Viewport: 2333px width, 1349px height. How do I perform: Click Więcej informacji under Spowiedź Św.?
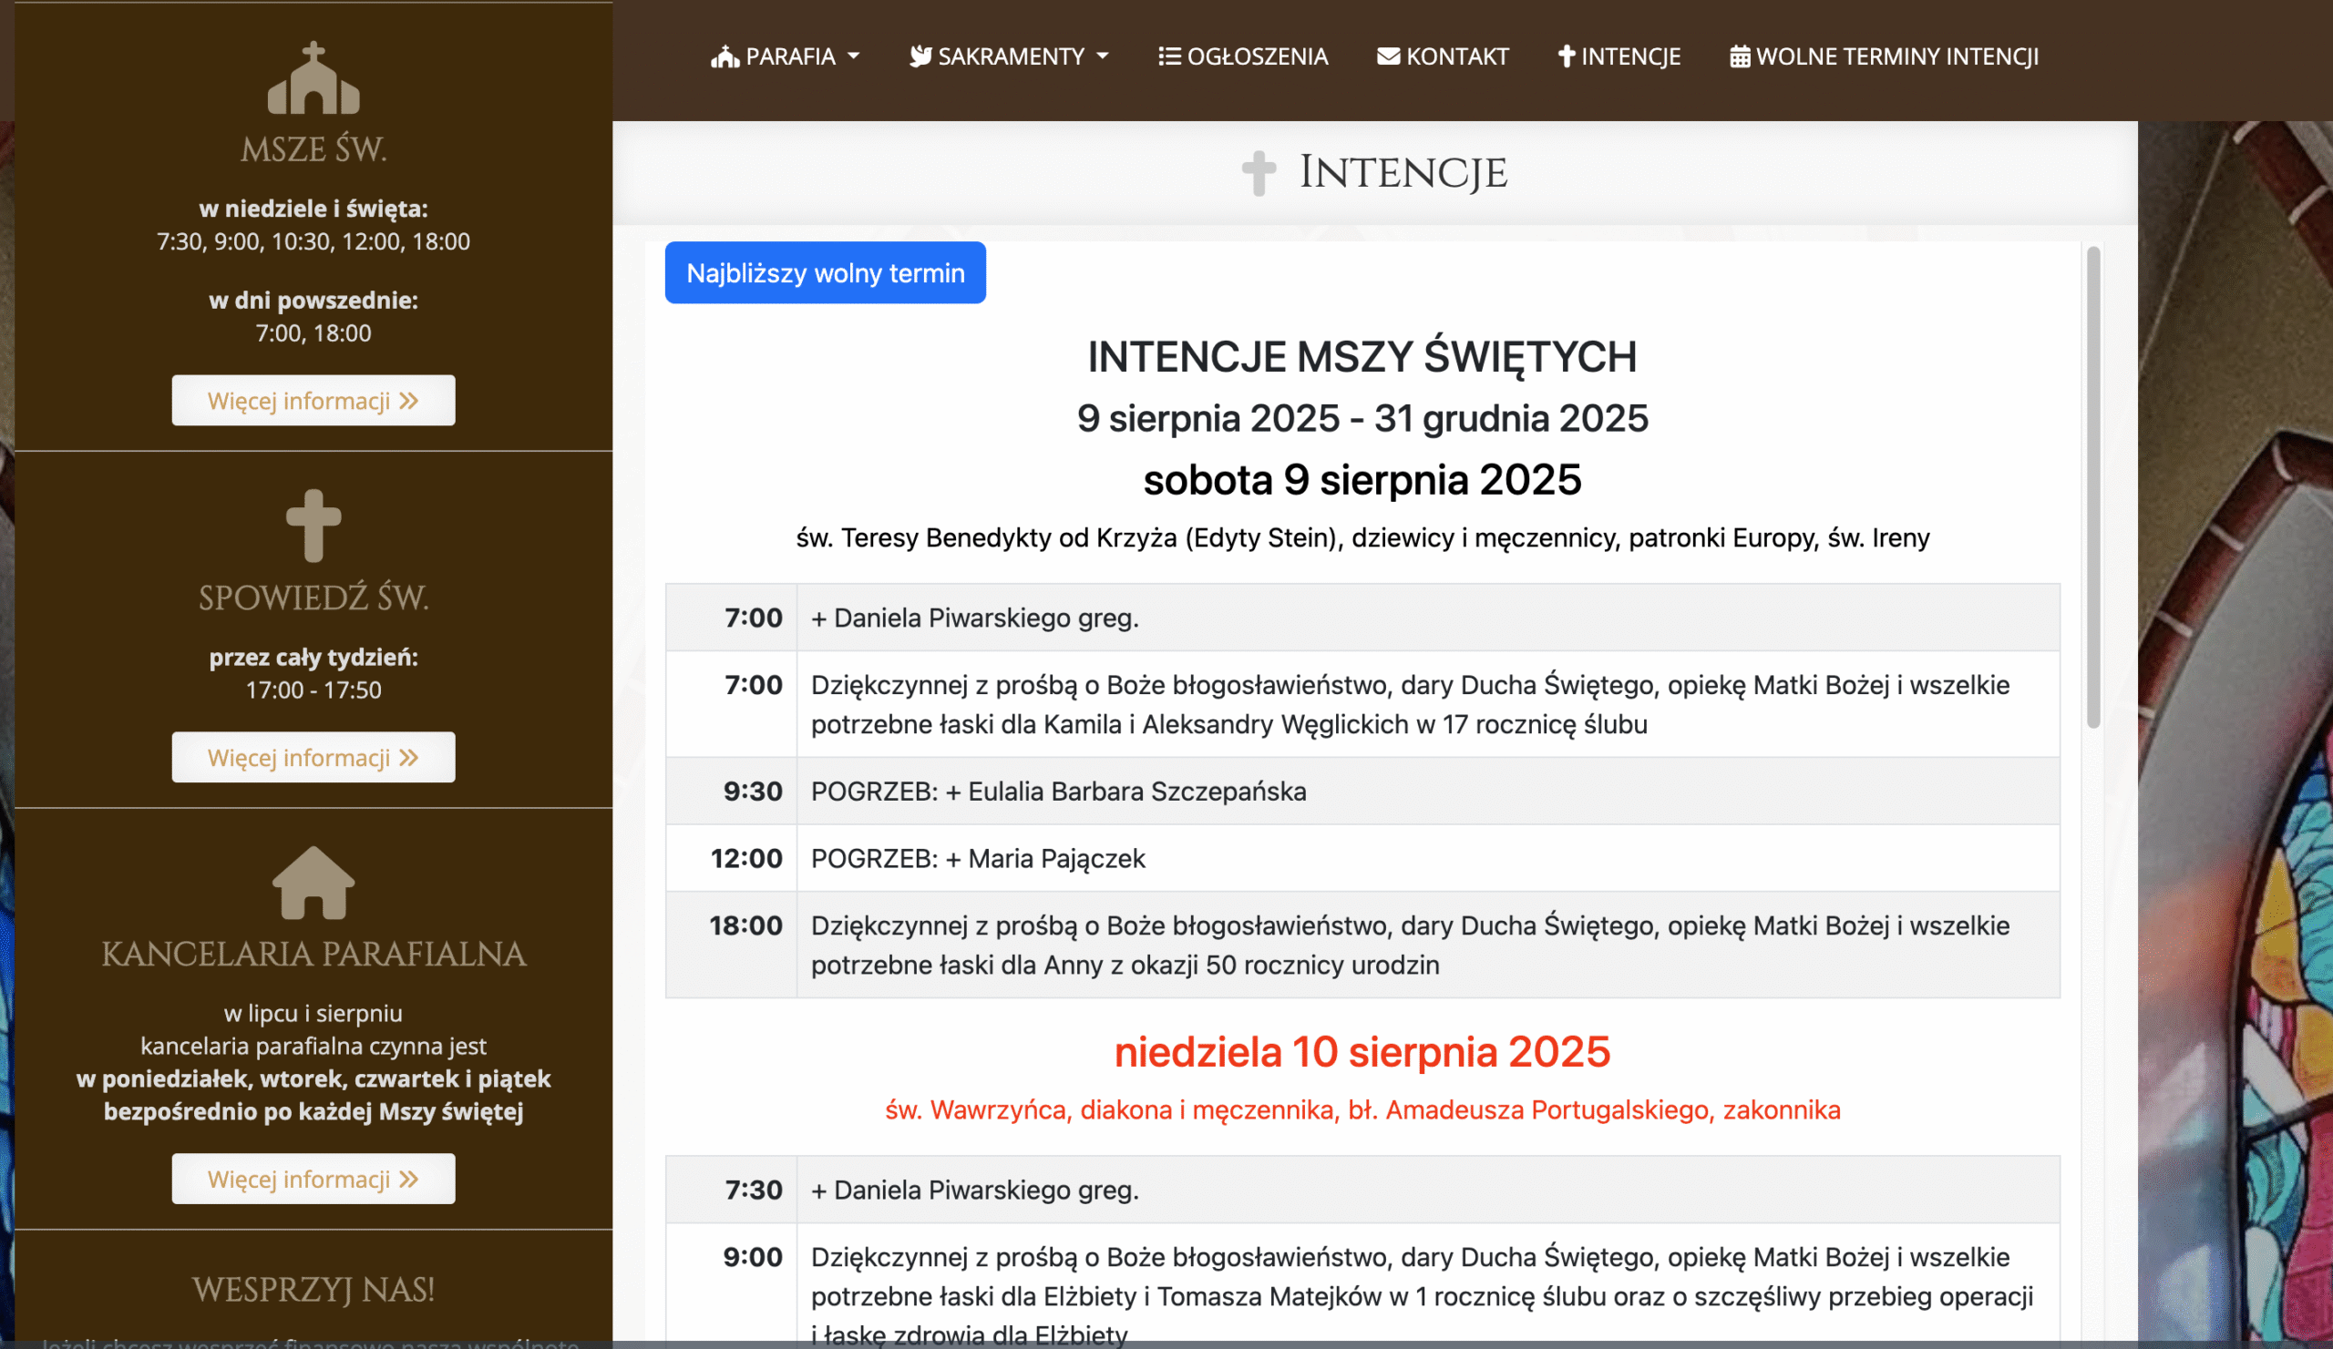(x=313, y=758)
